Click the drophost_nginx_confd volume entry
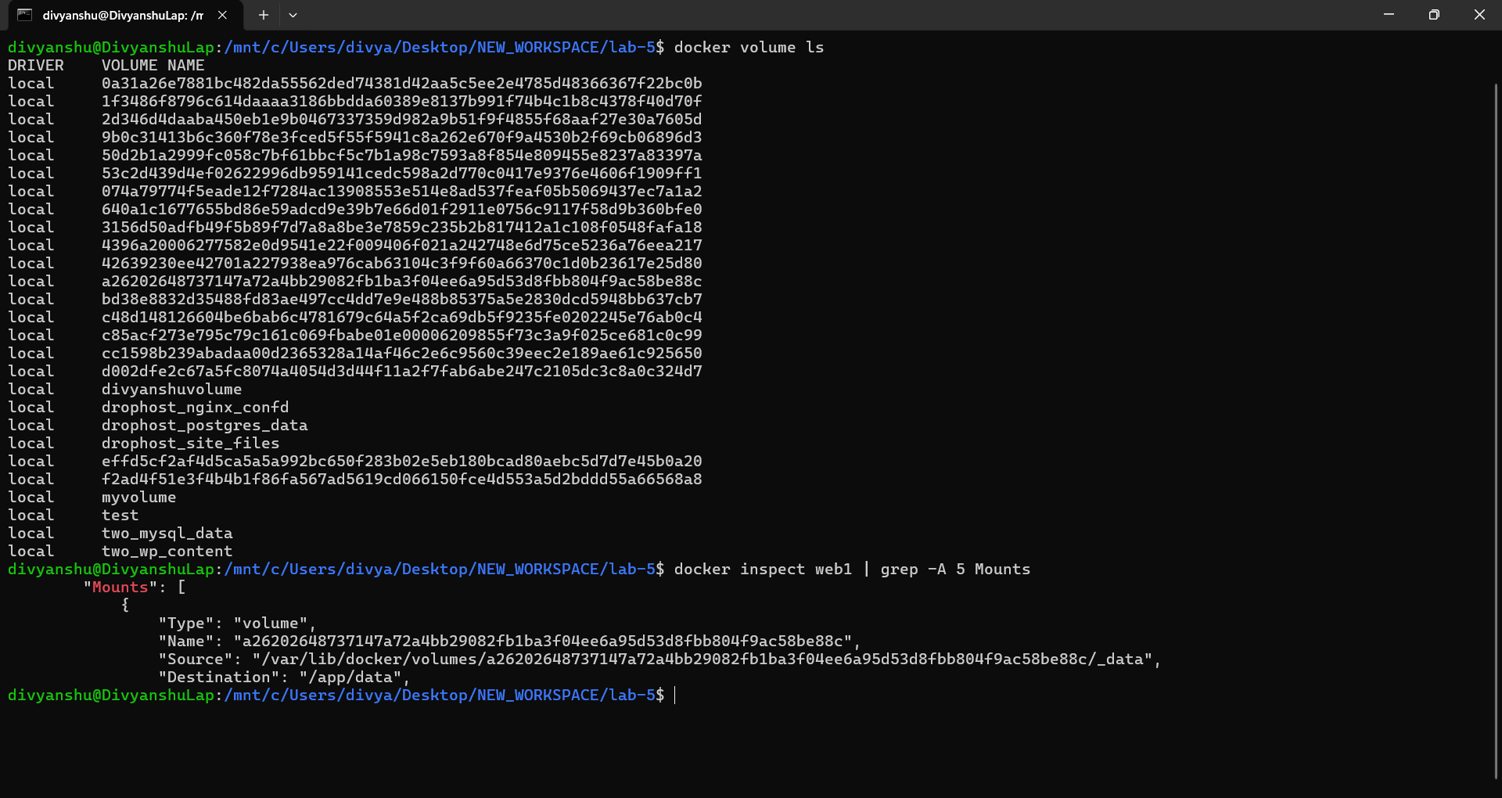1502x798 pixels. [x=195, y=408]
